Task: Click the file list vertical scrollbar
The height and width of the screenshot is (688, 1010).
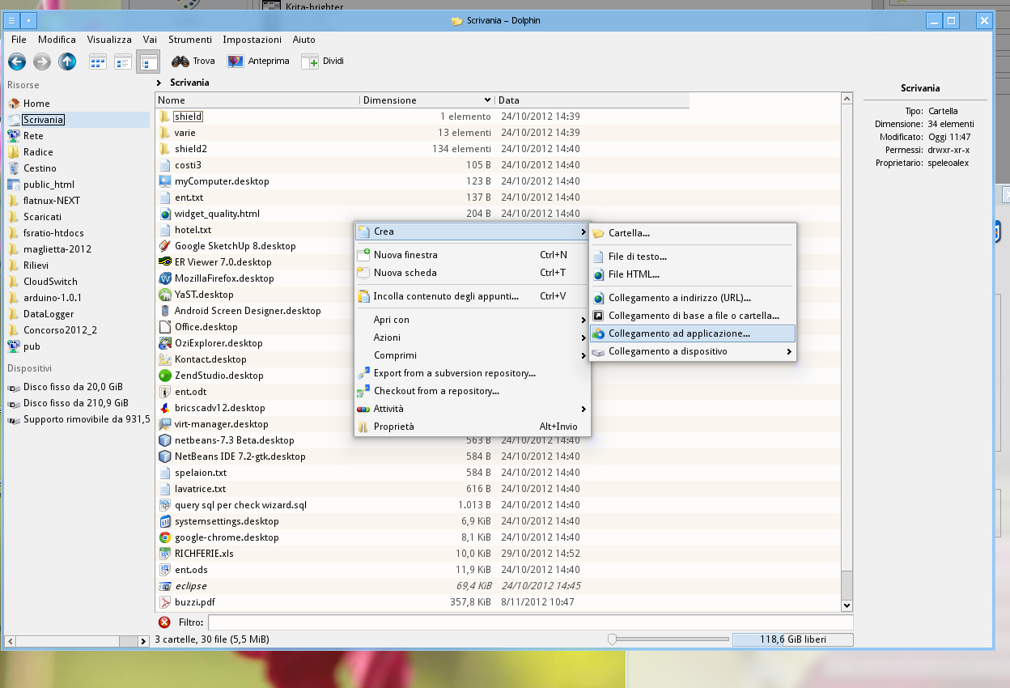Action: 847,352
